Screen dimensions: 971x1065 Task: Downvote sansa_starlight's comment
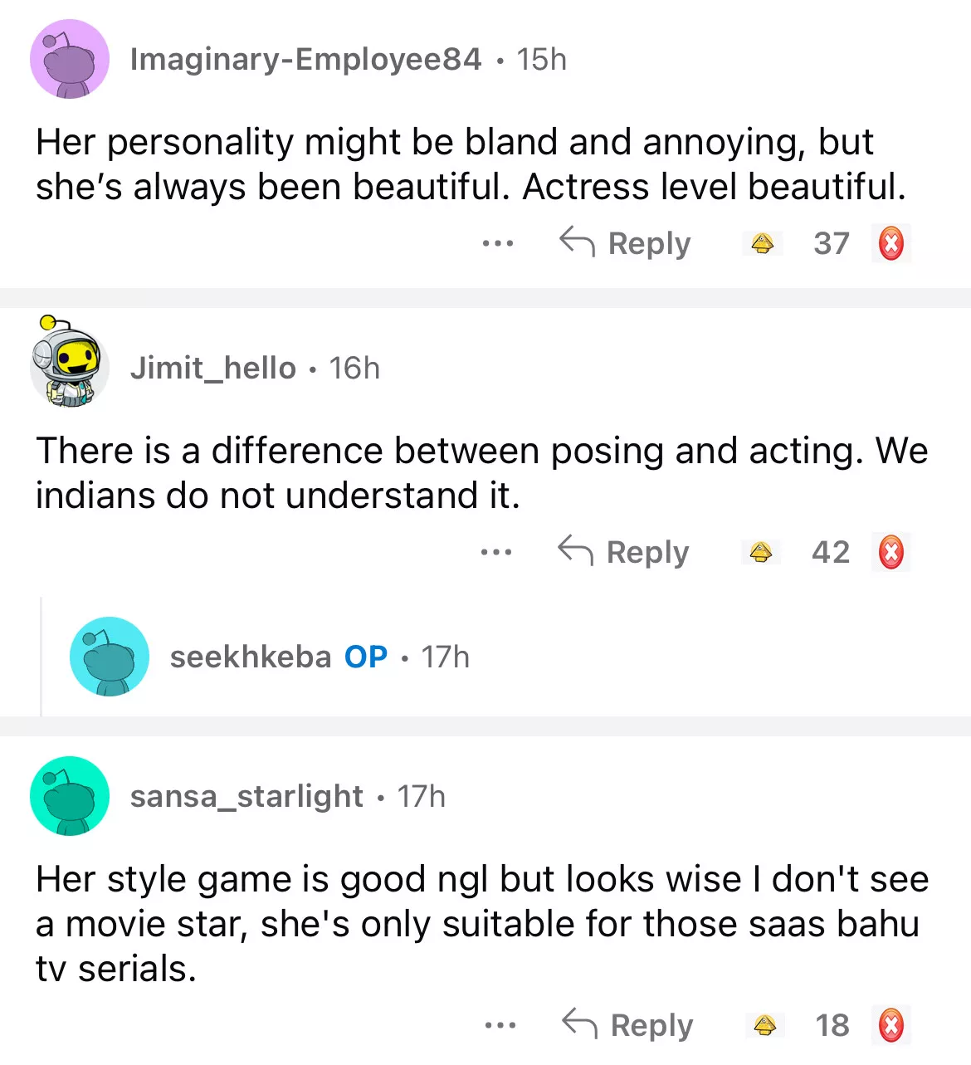click(x=890, y=1025)
